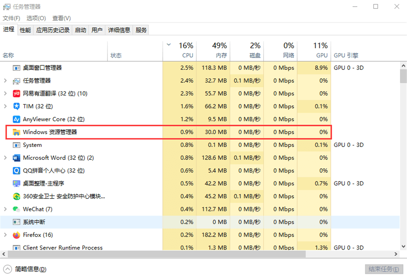Click the 结束任务(E) button
This screenshot has height=280, width=407.
(383, 269)
